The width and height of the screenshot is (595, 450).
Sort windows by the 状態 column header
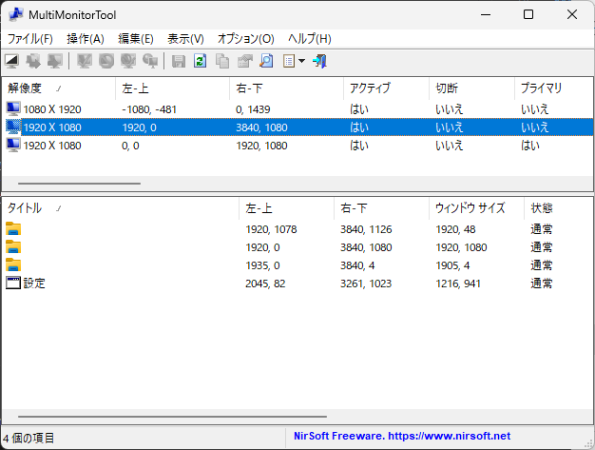[x=559, y=208]
